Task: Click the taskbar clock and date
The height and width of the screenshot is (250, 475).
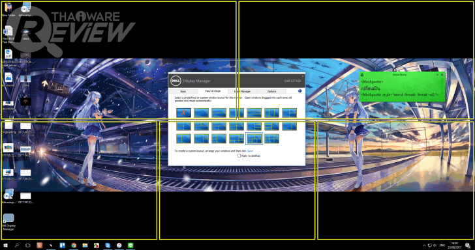Action: click(x=454, y=245)
